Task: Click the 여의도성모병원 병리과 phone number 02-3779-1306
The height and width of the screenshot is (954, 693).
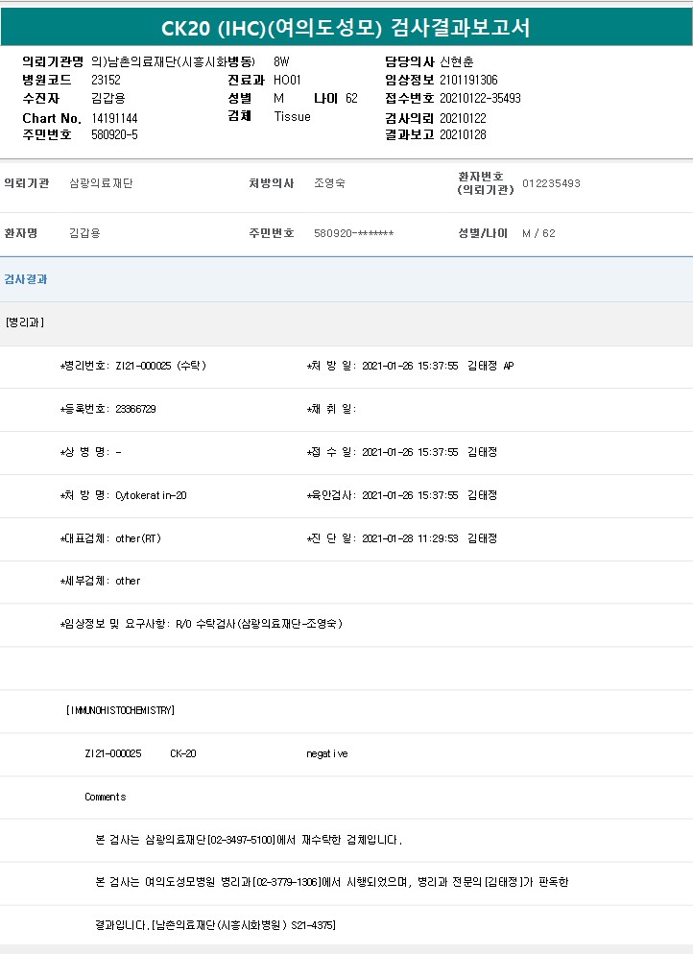Action: coord(287,882)
